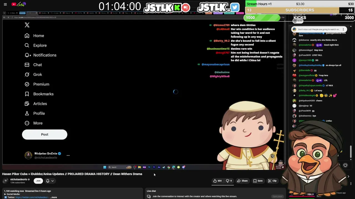
Task: Create a Clip from this stream
Action: tap(272, 181)
